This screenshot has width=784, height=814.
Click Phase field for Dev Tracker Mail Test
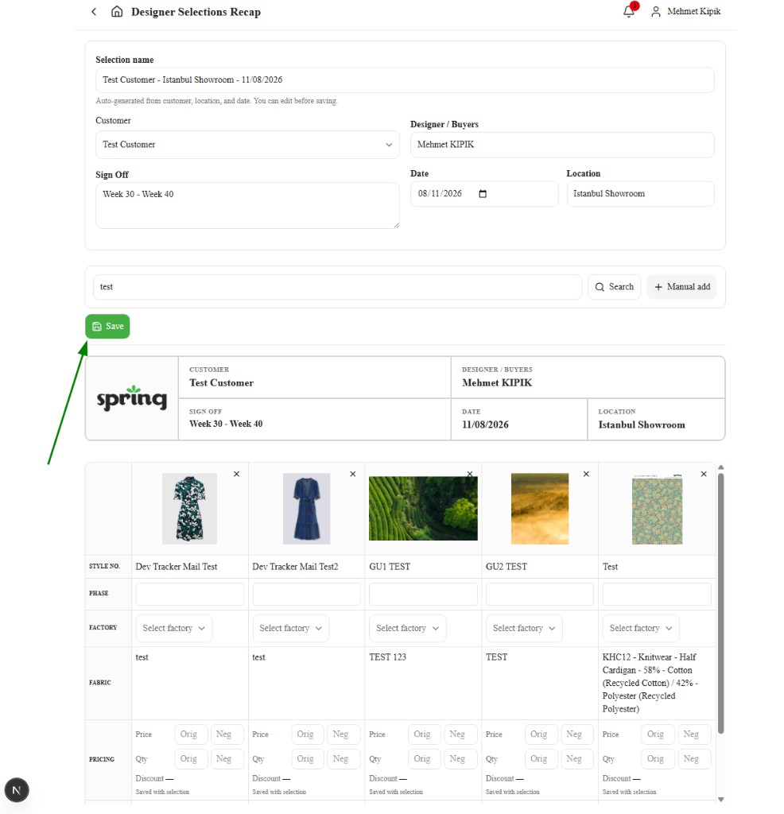tap(189, 593)
